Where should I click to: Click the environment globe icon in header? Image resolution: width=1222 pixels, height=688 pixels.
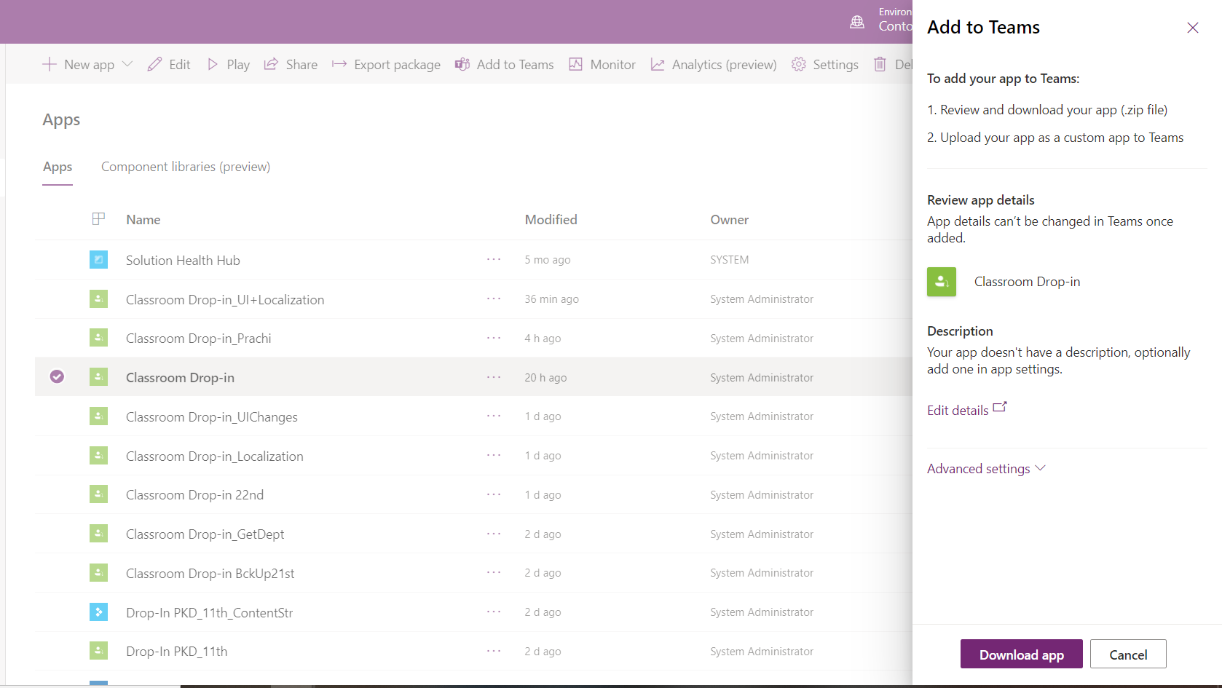point(857,22)
